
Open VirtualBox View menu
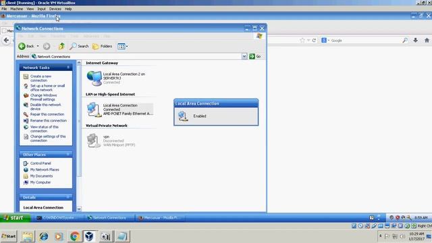[30, 9]
